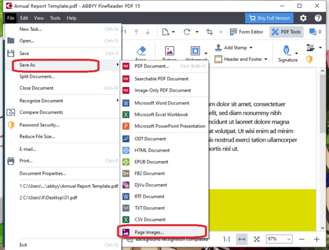Viewport: 329px width, 250px height.
Task: Set zoom to actual size 1:1
Action: [226, 239]
